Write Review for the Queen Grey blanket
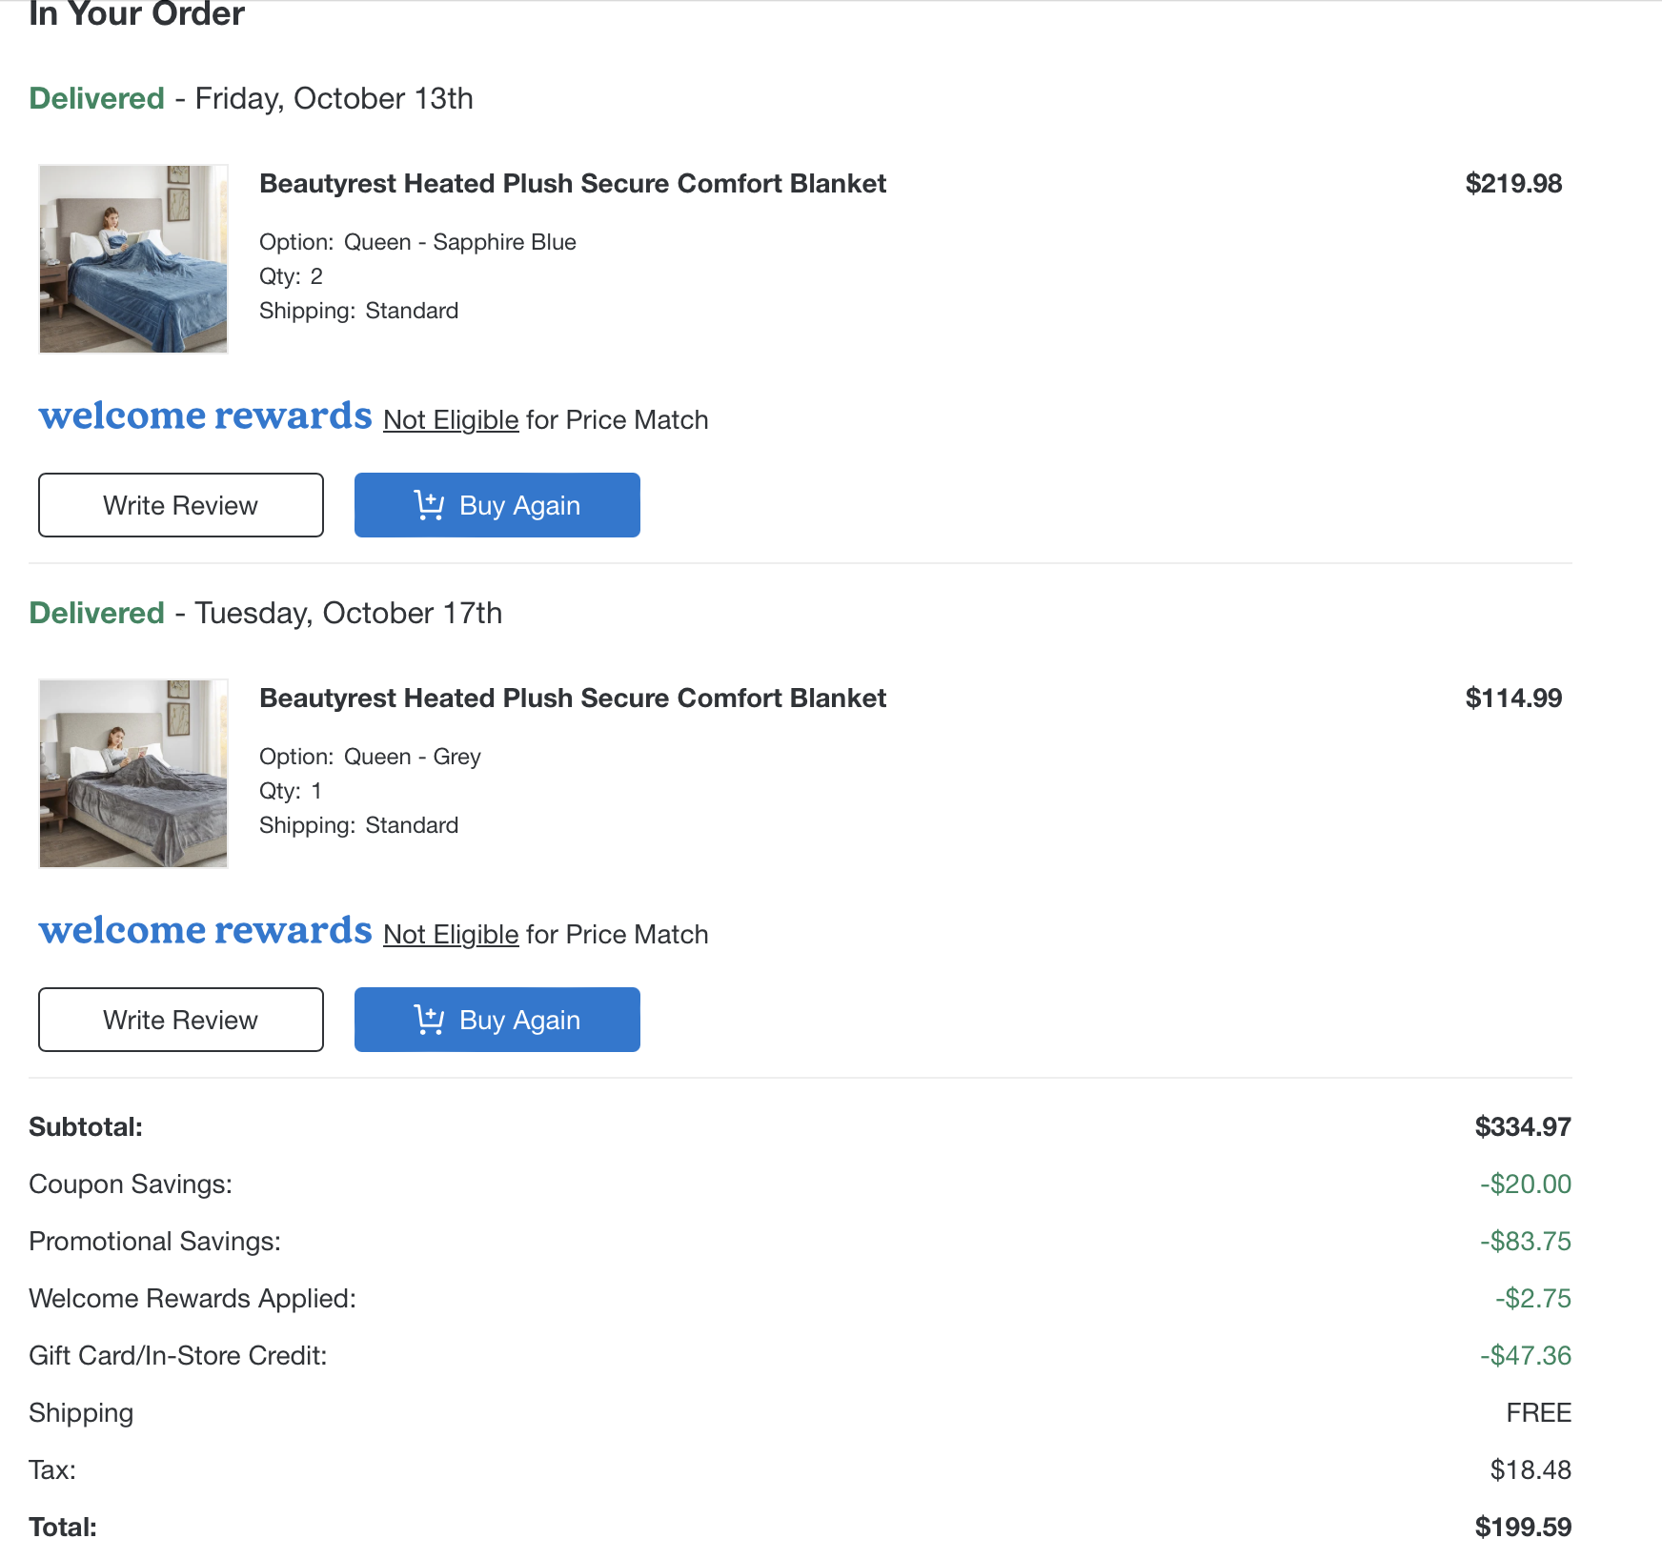Viewport: 1662px width, 1559px height. (181, 1020)
